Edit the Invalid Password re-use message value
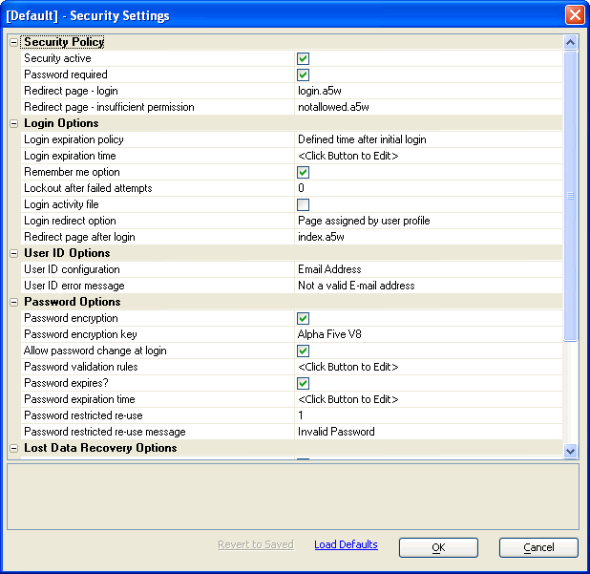Screen dimensions: 590x574 point(429,432)
